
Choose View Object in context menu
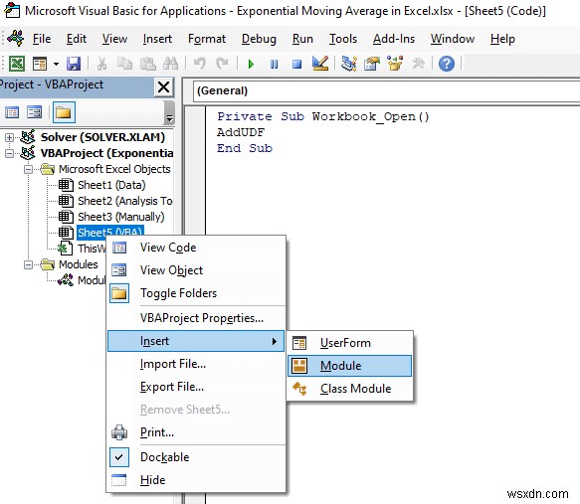click(x=196, y=270)
